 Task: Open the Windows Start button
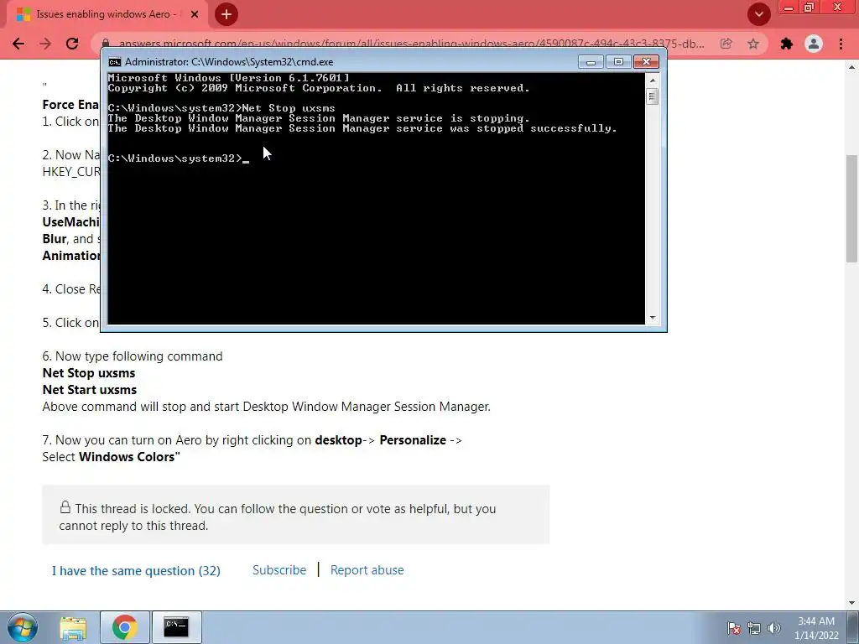(23, 627)
